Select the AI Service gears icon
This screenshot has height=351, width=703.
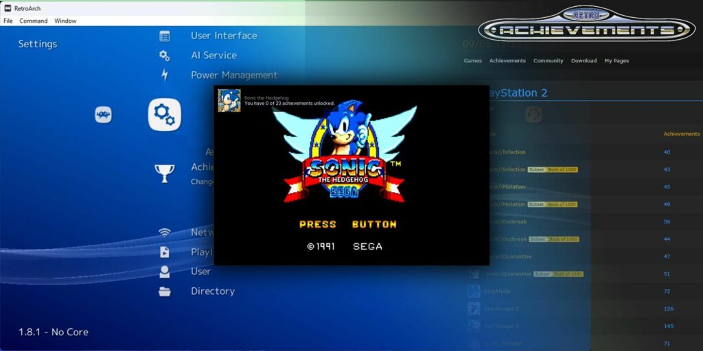[x=165, y=56]
